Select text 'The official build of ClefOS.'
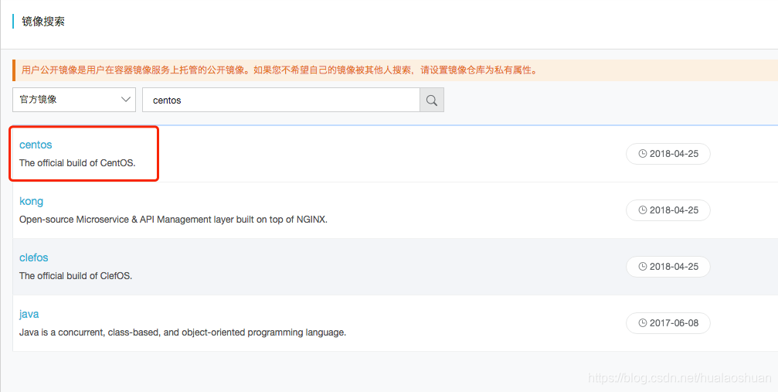Image resolution: width=778 pixels, height=392 pixels. pos(76,276)
